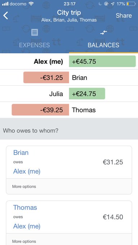Image resolution: width=138 pixels, height=245 pixels.
Task: Tap Julia's green +€24.75 balance bar
Action: click(87, 94)
